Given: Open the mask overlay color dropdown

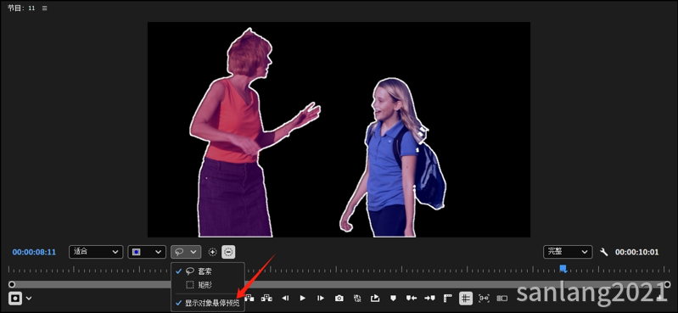Looking at the screenshot, I should click(147, 252).
